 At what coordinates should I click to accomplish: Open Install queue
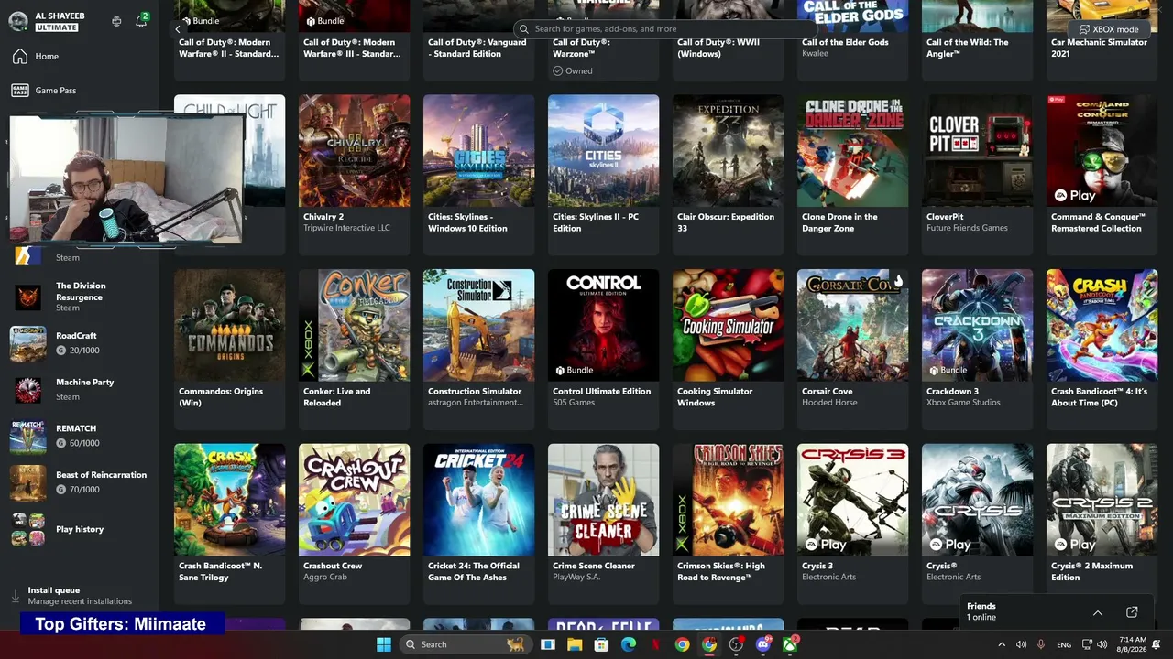pyautogui.click(x=80, y=596)
